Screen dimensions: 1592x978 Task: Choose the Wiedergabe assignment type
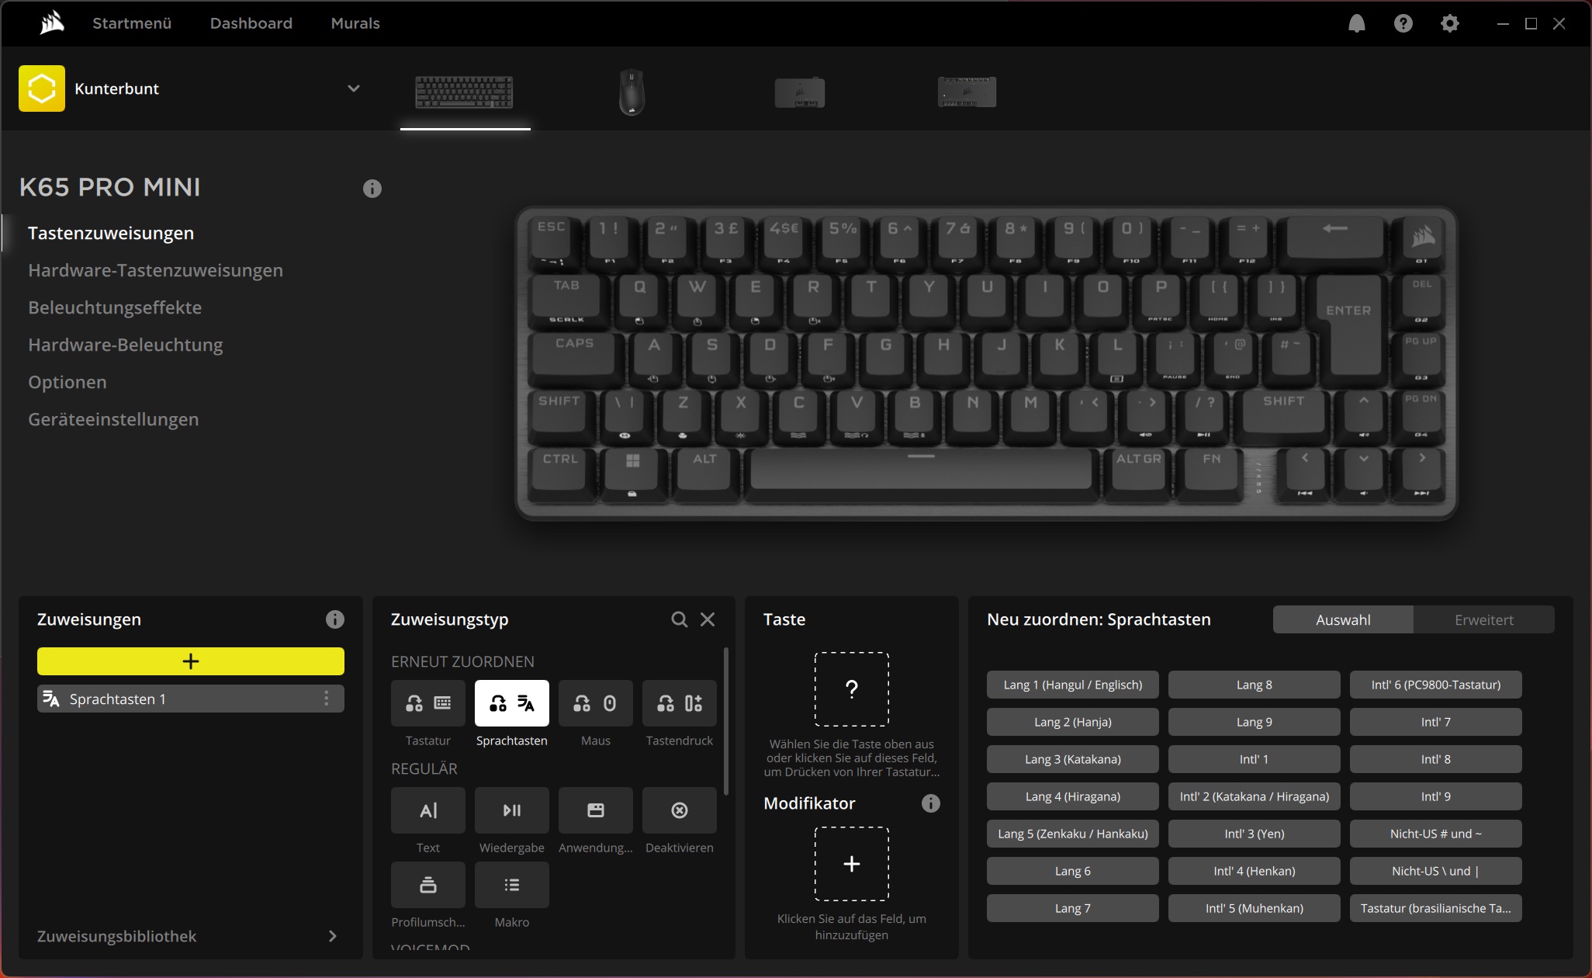pos(512,810)
